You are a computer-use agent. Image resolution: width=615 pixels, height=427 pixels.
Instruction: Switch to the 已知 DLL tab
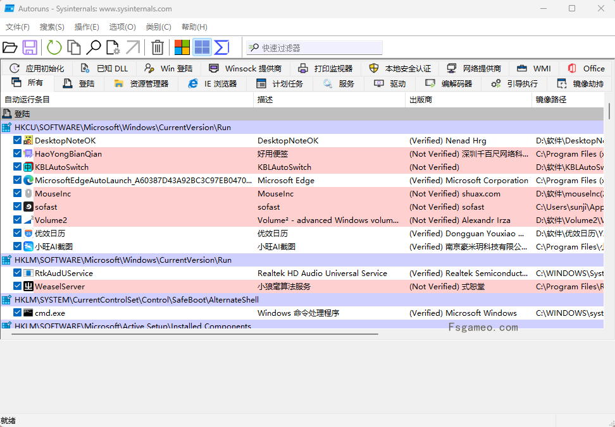click(x=104, y=68)
